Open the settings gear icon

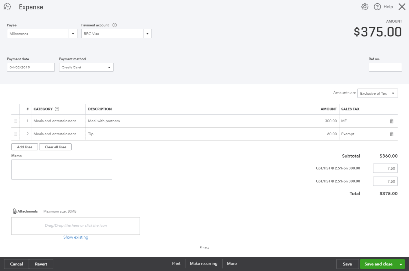click(x=365, y=7)
